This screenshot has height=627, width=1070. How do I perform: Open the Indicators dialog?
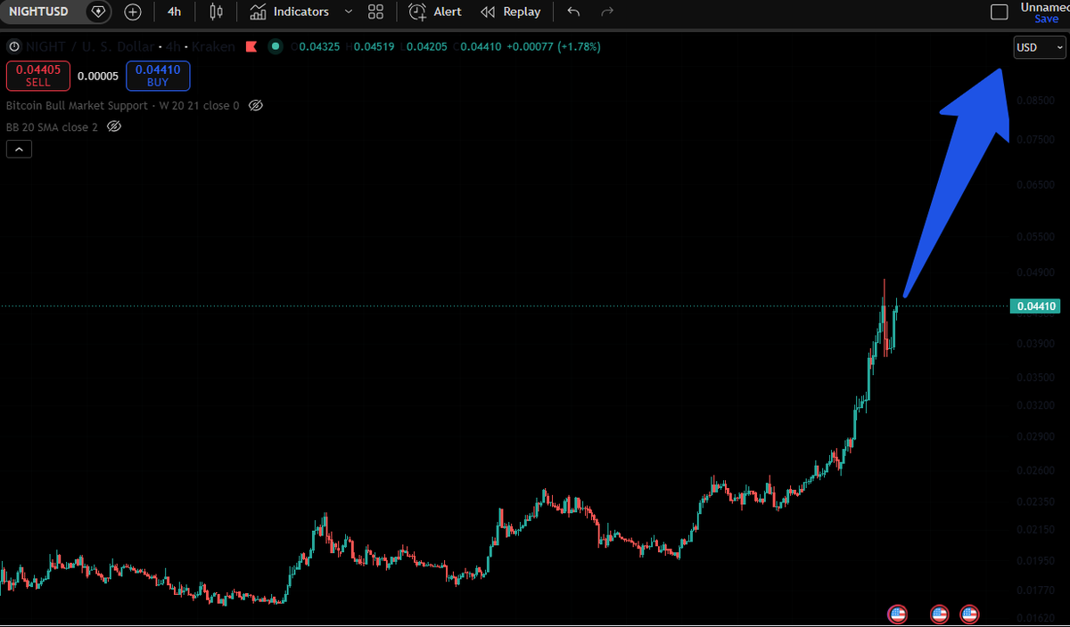pos(290,12)
